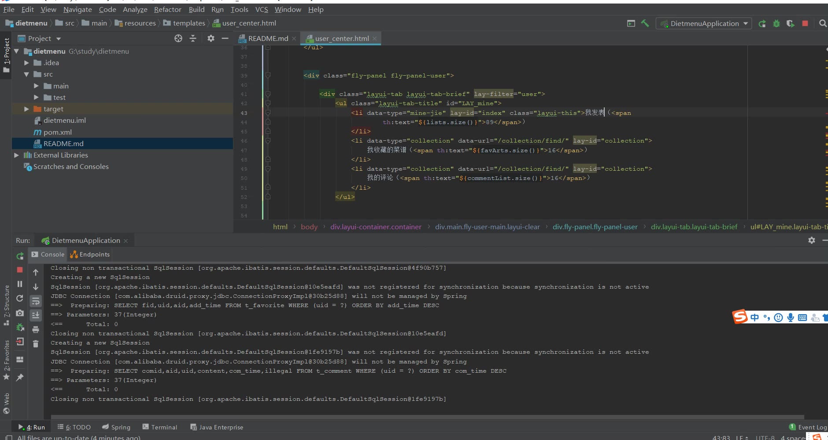Clear console with trash icon

[36, 344]
